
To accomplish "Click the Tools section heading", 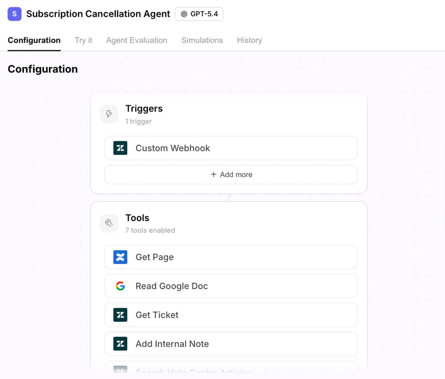I will pos(137,218).
